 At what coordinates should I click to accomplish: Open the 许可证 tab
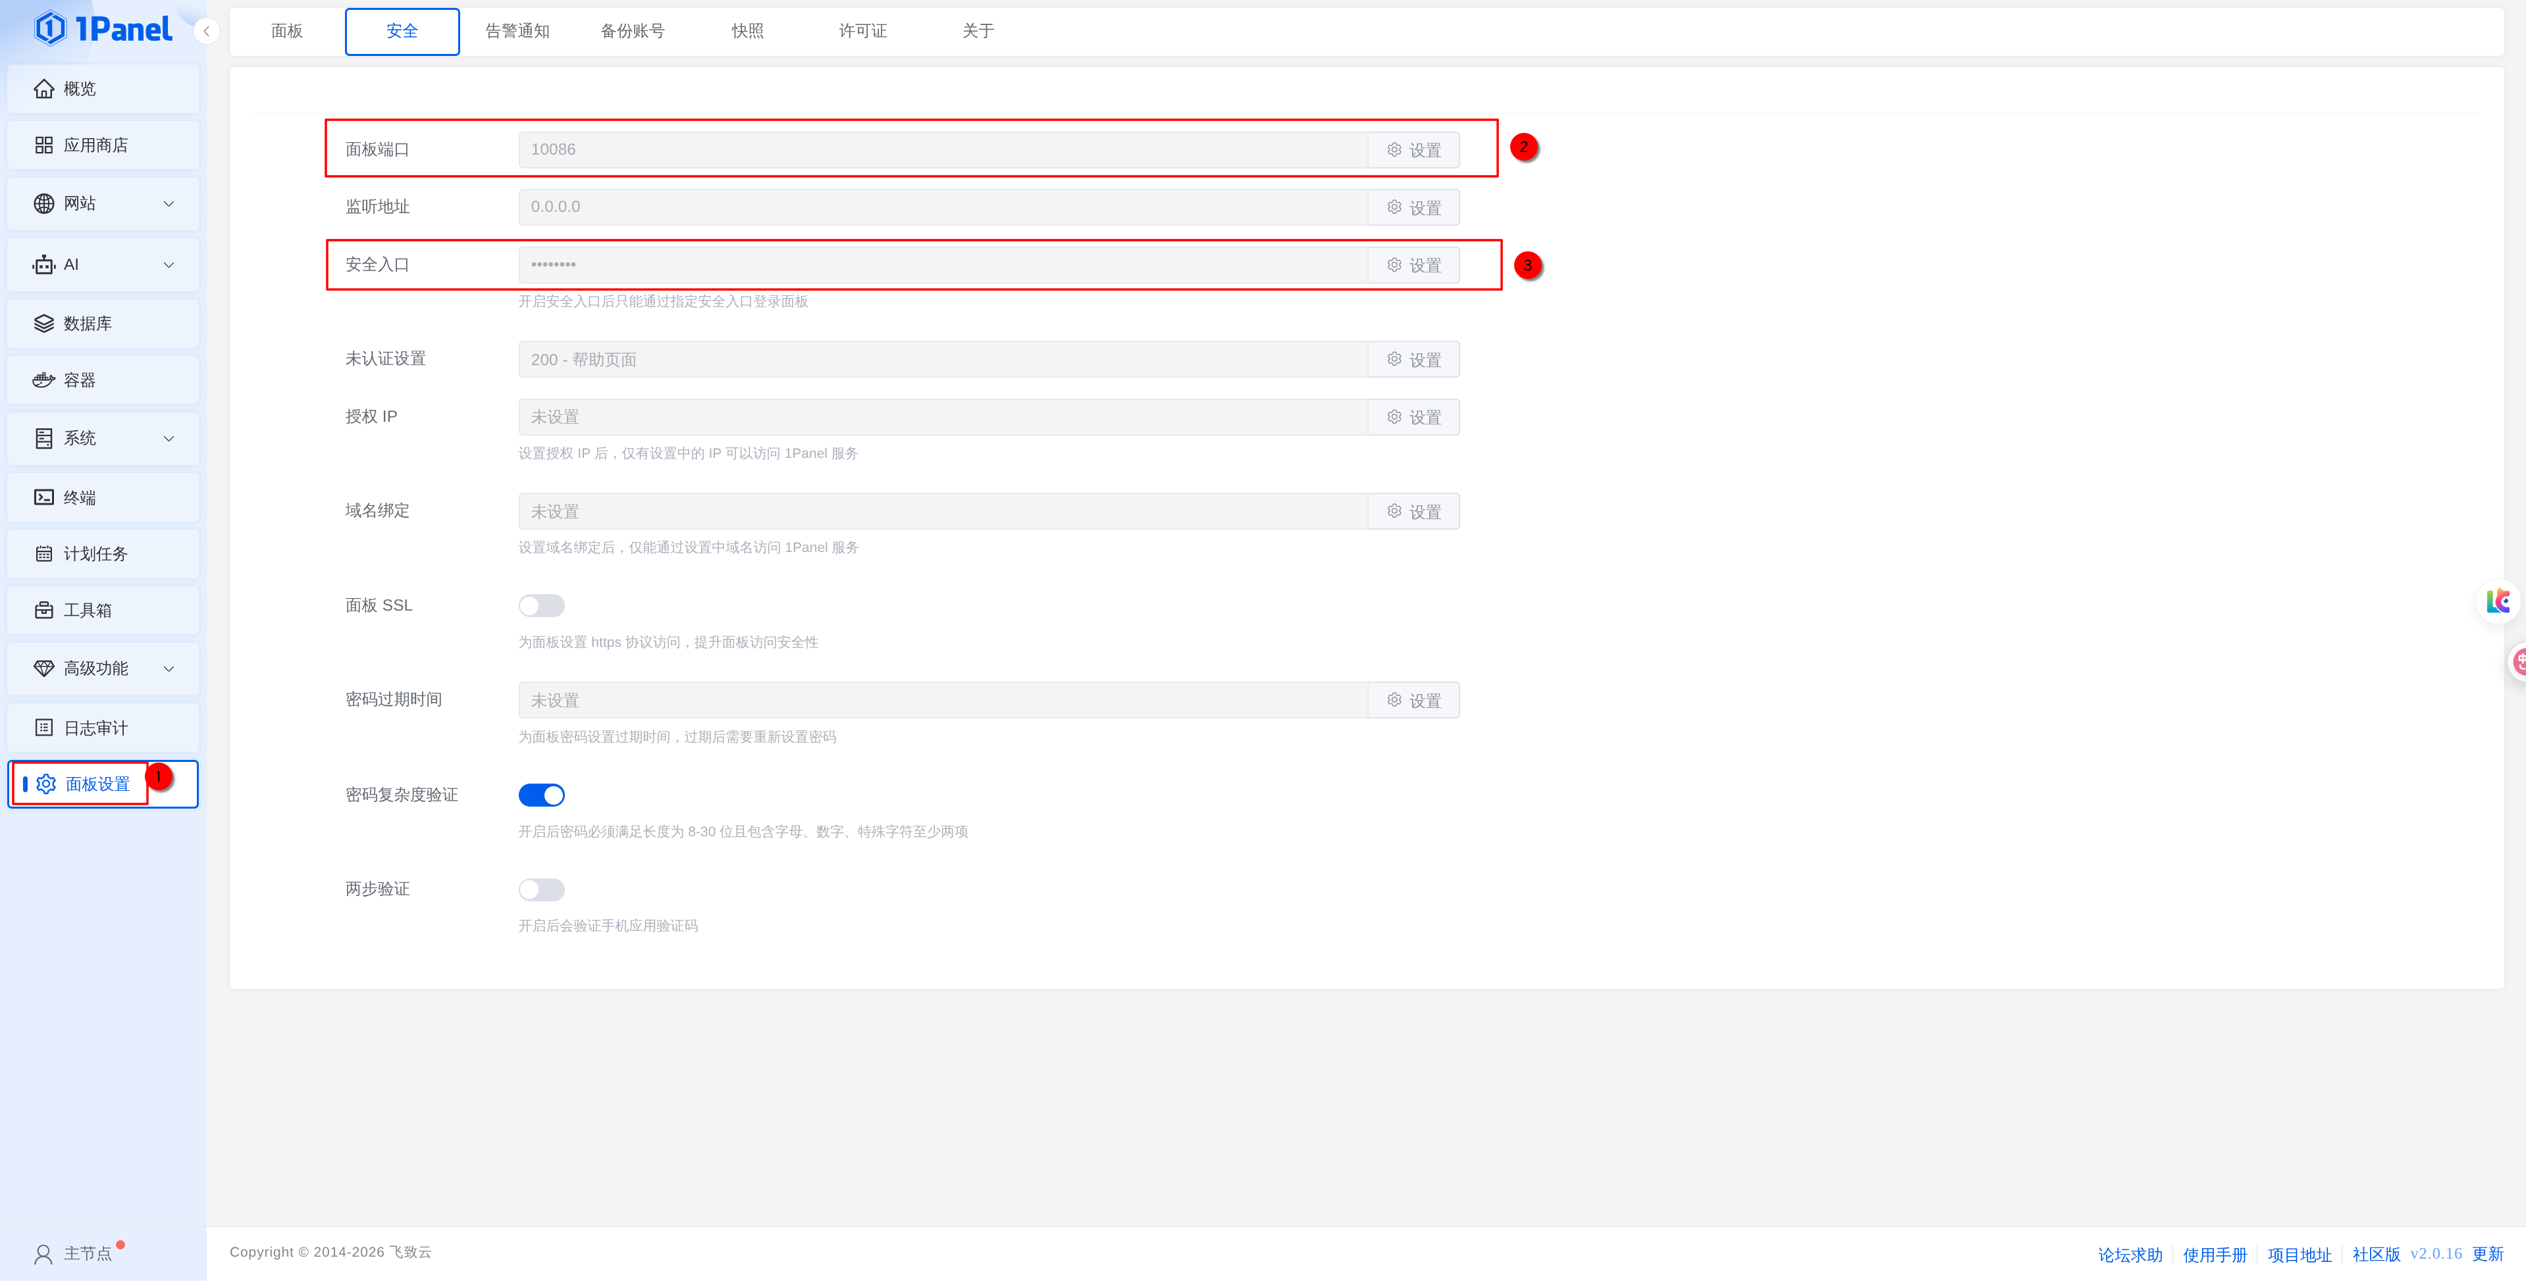pyautogui.click(x=863, y=32)
